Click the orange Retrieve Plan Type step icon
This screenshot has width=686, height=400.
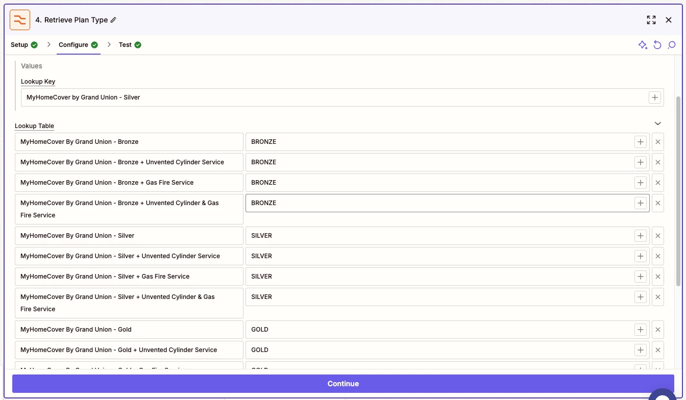(x=20, y=20)
